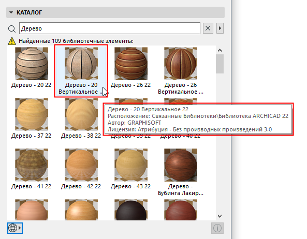Select the Дерево - 41 22 material thumbnail

(32, 165)
